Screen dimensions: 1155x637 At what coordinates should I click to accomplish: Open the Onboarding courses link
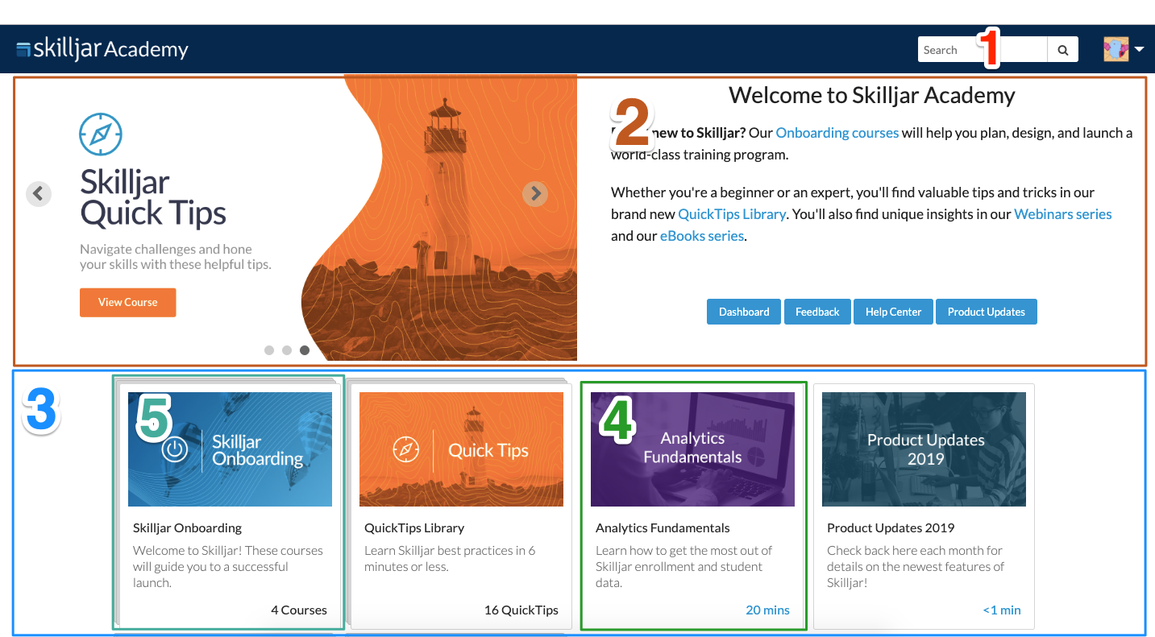click(x=837, y=133)
